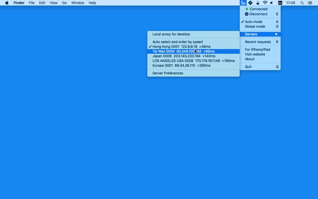Open the volume control icon

pyautogui.click(x=271, y=3)
